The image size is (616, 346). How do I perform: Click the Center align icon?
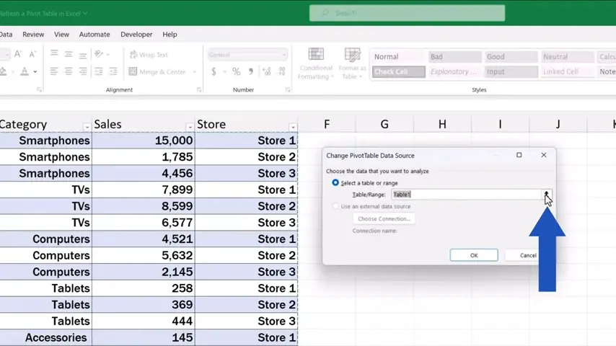[69, 71]
